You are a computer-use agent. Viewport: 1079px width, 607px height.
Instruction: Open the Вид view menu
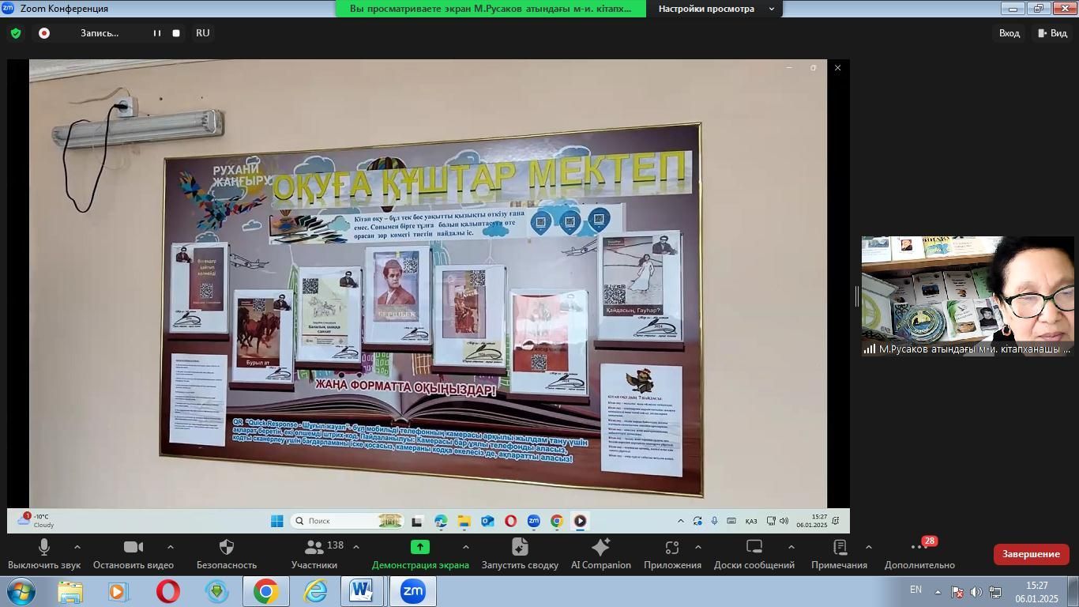1052,33
